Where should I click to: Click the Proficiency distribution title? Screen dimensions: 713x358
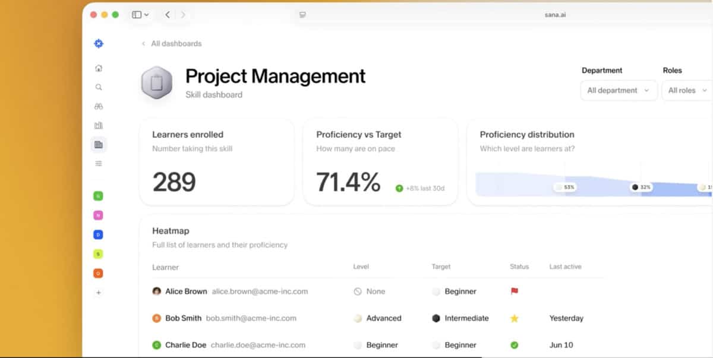click(x=527, y=135)
